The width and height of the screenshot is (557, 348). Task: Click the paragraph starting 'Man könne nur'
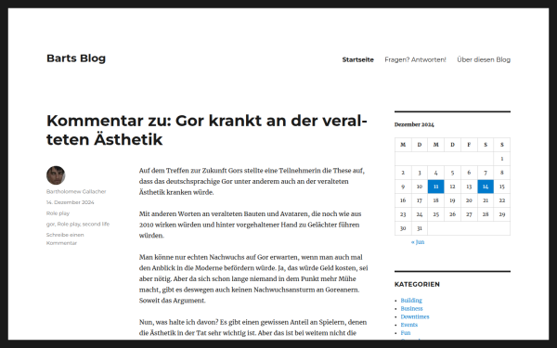coord(253,278)
